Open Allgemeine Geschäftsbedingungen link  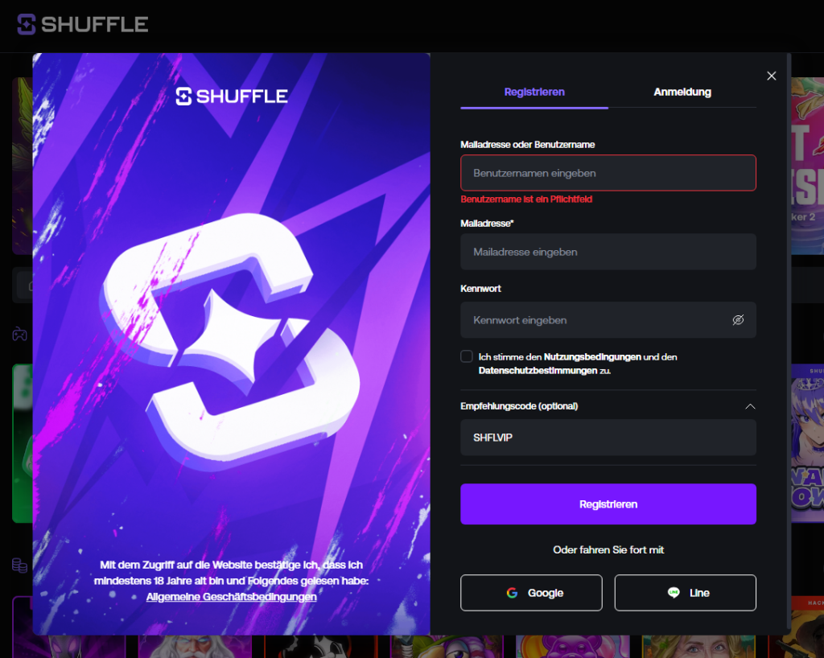tap(231, 597)
